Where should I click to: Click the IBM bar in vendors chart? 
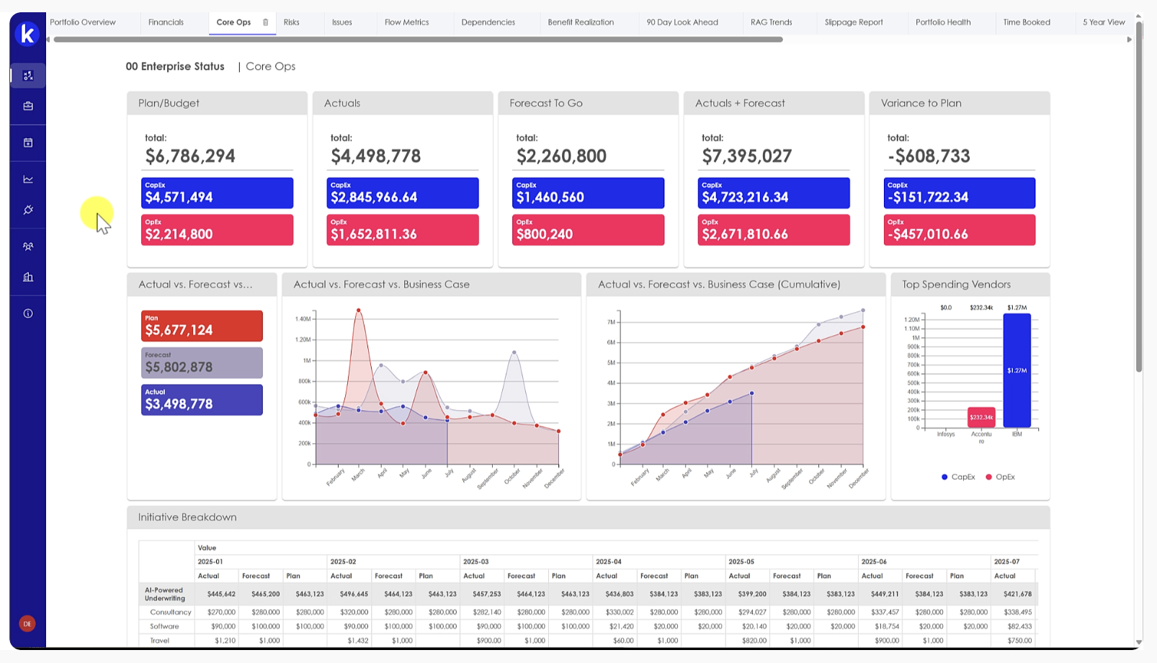(1017, 370)
